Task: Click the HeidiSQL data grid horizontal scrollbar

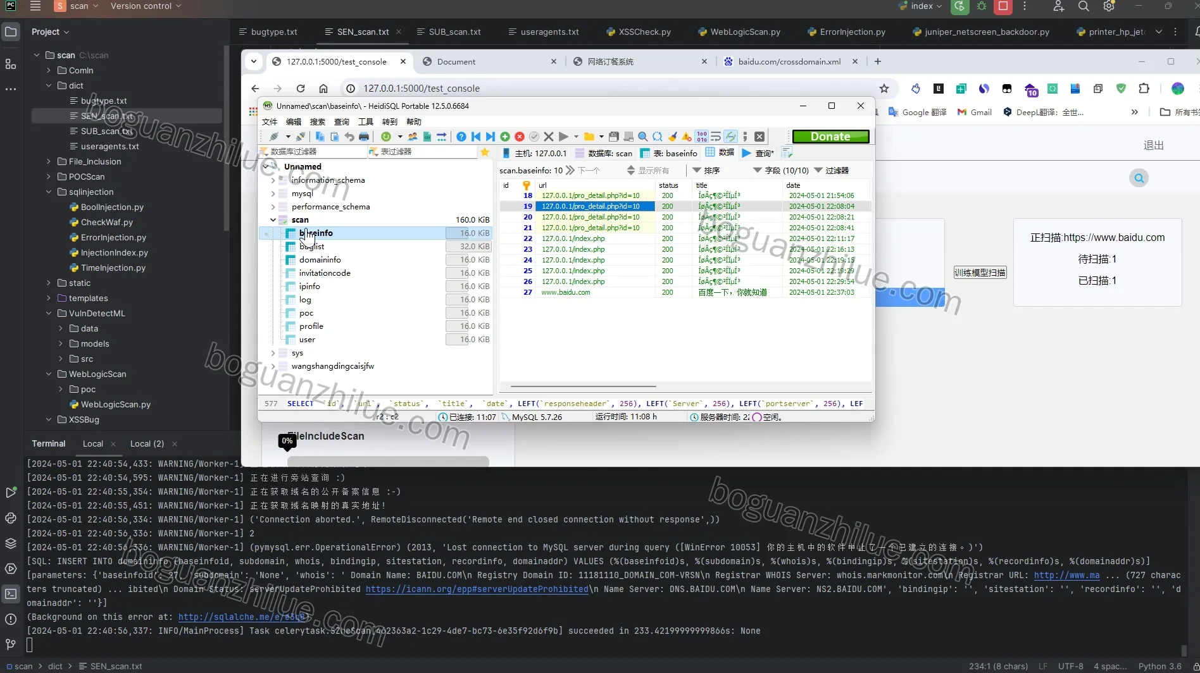Action: [x=583, y=386]
